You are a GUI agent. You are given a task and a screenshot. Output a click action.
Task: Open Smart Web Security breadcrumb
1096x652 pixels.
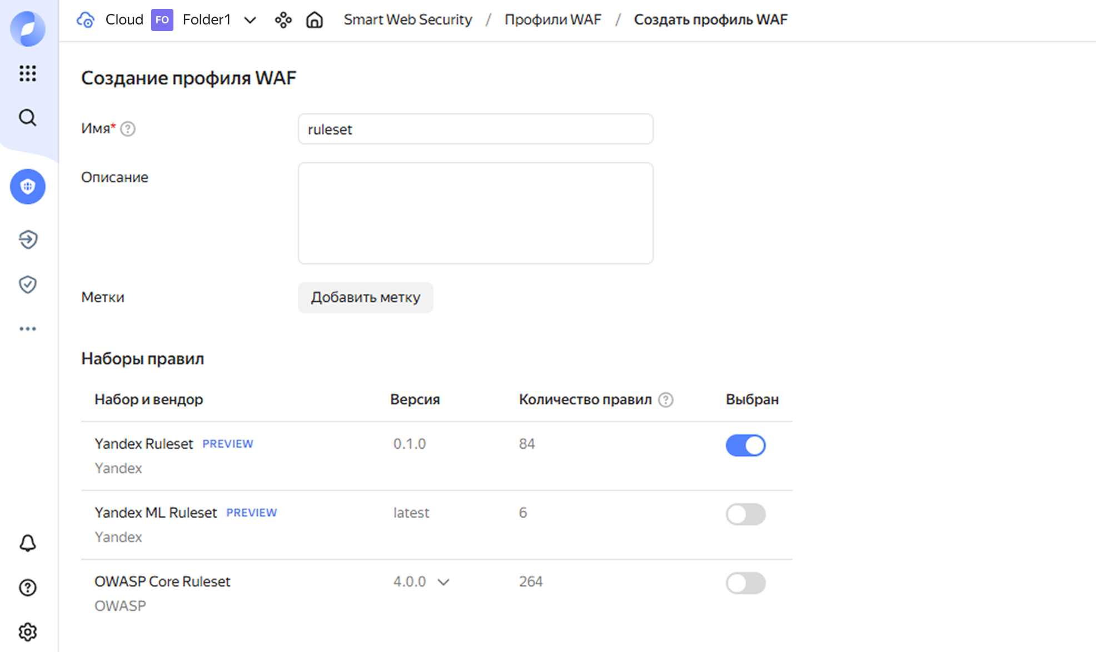[x=407, y=20]
